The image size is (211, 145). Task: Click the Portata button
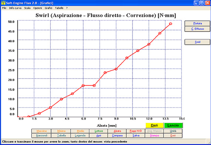coord(197,23)
